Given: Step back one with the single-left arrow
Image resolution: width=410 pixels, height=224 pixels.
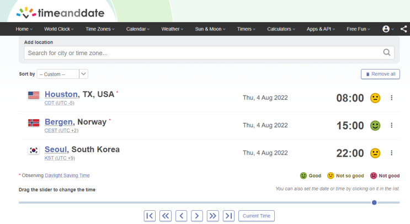Looking at the screenshot, I should (x=181, y=216).
